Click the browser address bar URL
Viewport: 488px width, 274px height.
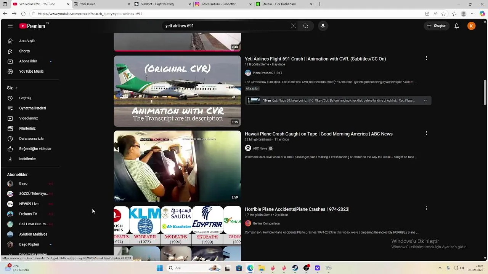(x=90, y=14)
